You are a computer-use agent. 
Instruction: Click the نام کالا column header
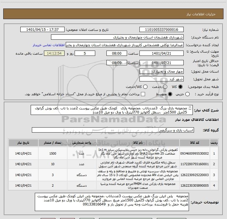click(138, 143)
